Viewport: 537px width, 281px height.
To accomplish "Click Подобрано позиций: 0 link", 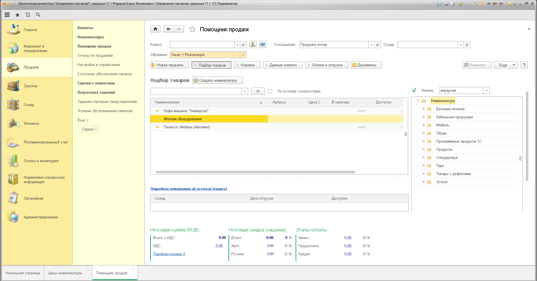I will click(169, 254).
